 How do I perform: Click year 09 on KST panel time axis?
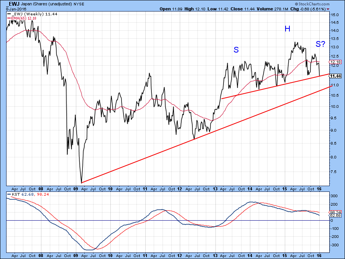(x=76, y=256)
